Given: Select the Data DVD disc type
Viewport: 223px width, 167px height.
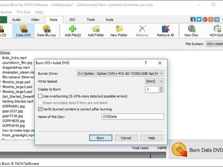Looking at the screenshot, I should pos(23,31).
